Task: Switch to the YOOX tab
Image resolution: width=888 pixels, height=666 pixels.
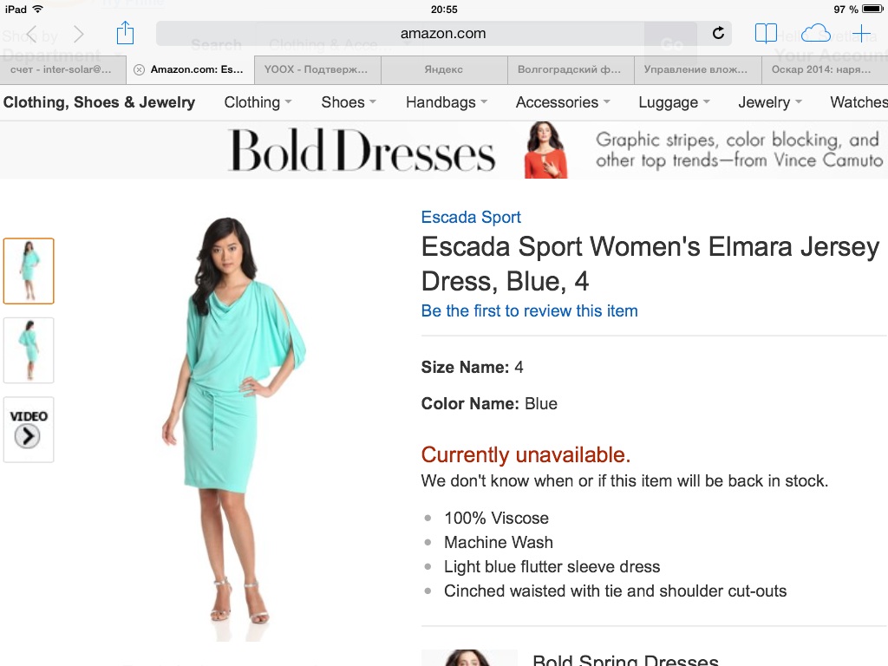Action: click(317, 69)
